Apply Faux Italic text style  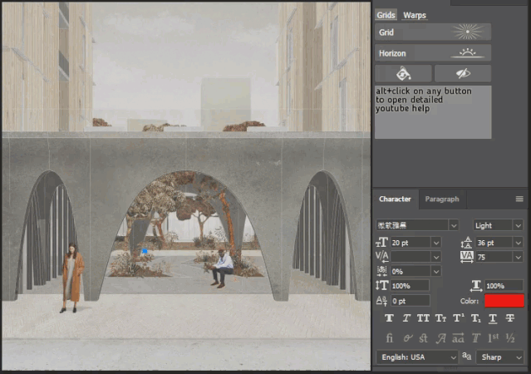[x=406, y=318]
